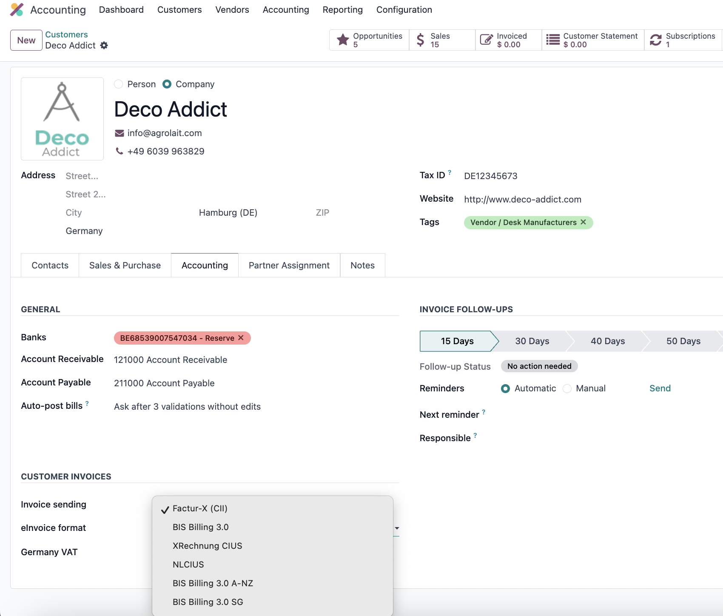Switch to the Sales & Purchase tab
Viewport: 723px width, 616px height.
125,265
